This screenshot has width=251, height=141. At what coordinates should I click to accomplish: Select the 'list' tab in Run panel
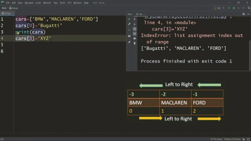pyautogui.click(x=139, y=14)
